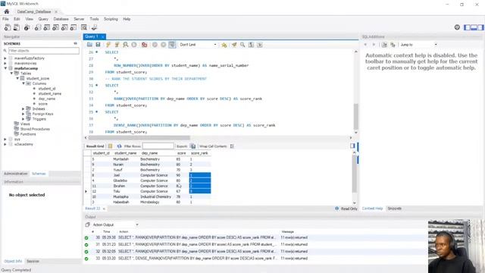This screenshot has width=485, height=273.
Task: Execute the whole script lightning icon
Action: pyautogui.click(x=108, y=45)
